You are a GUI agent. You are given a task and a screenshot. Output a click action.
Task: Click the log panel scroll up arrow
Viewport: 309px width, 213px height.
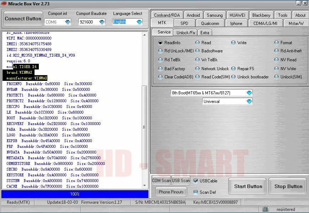pyautogui.click(x=145, y=35)
